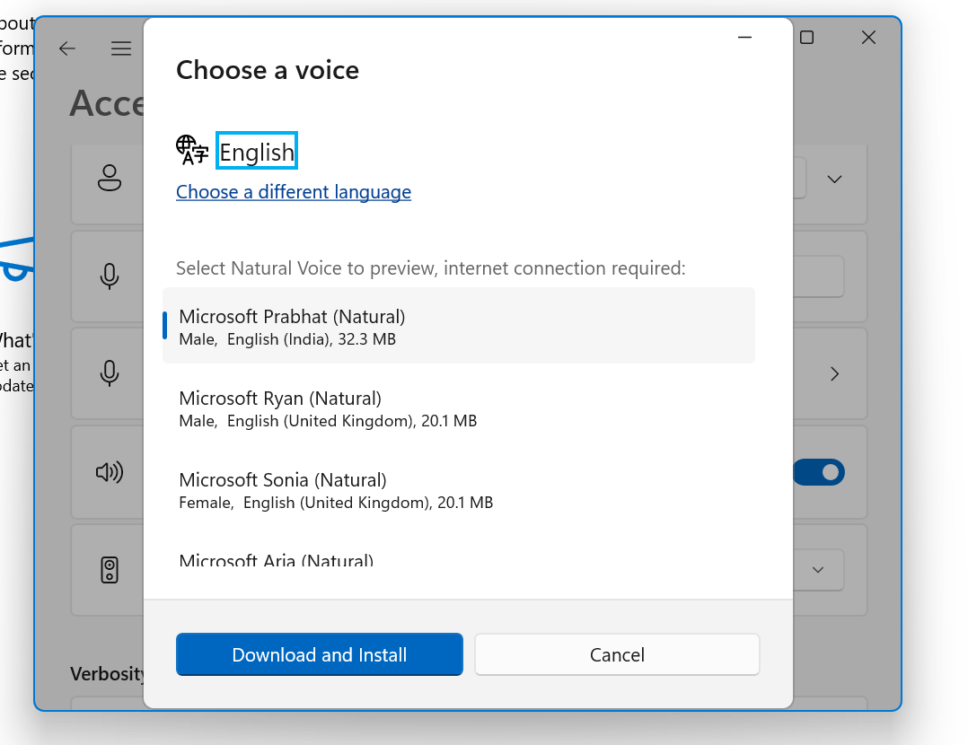This screenshot has height=745, width=968.
Task: Close the Settings window
Action: point(868,38)
